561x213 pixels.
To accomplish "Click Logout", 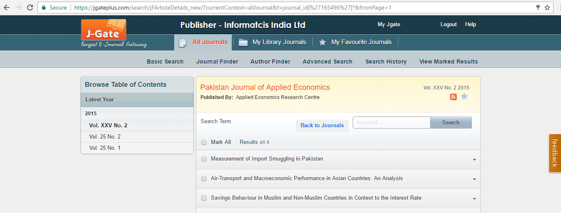I will click(x=448, y=25).
